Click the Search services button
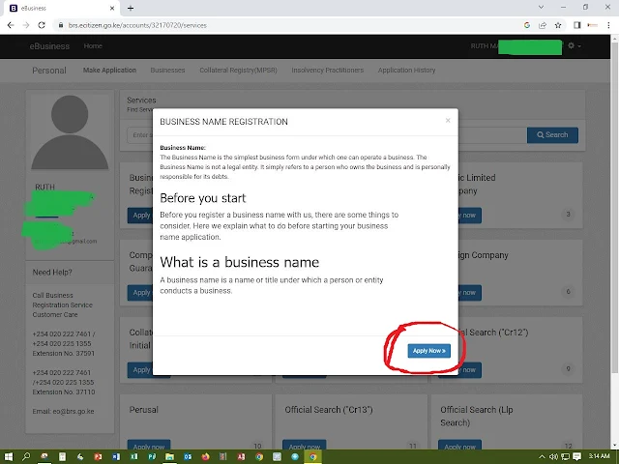This screenshot has height=464, width=619. click(552, 135)
